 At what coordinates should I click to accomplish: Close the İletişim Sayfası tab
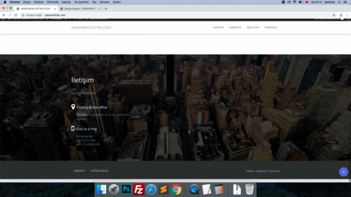click(99, 9)
